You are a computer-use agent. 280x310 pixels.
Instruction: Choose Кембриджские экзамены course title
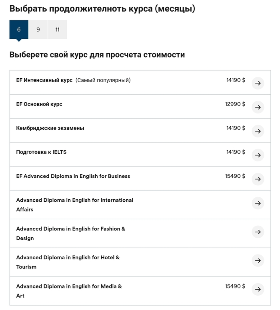50,128
